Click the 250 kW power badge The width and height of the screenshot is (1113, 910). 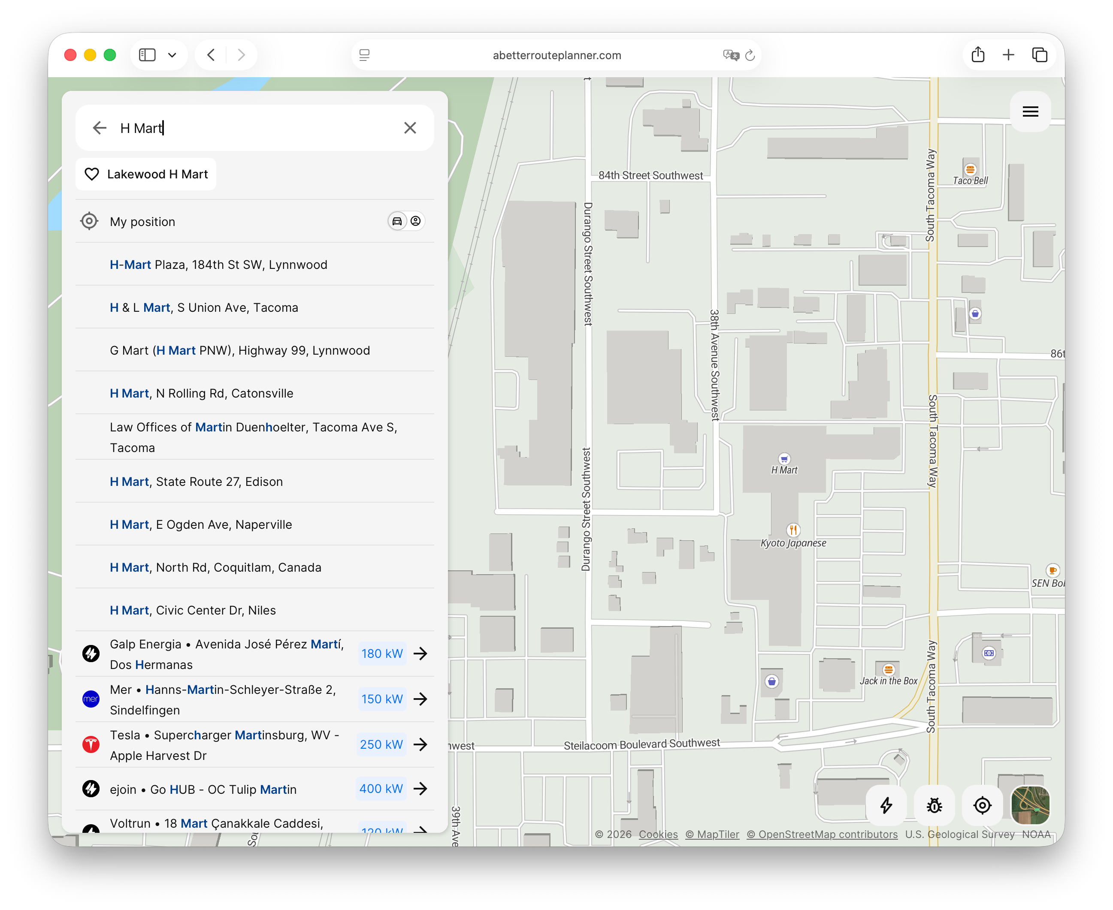pyautogui.click(x=381, y=745)
